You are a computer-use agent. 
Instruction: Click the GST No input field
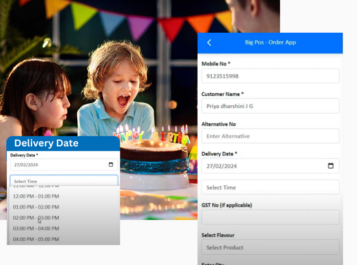270,217
